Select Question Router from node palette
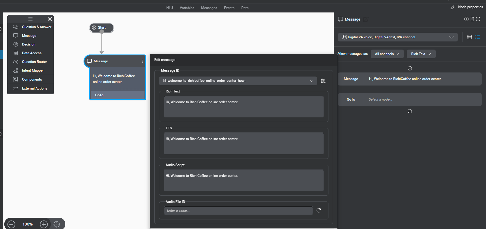The image size is (486, 229). pyautogui.click(x=34, y=62)
